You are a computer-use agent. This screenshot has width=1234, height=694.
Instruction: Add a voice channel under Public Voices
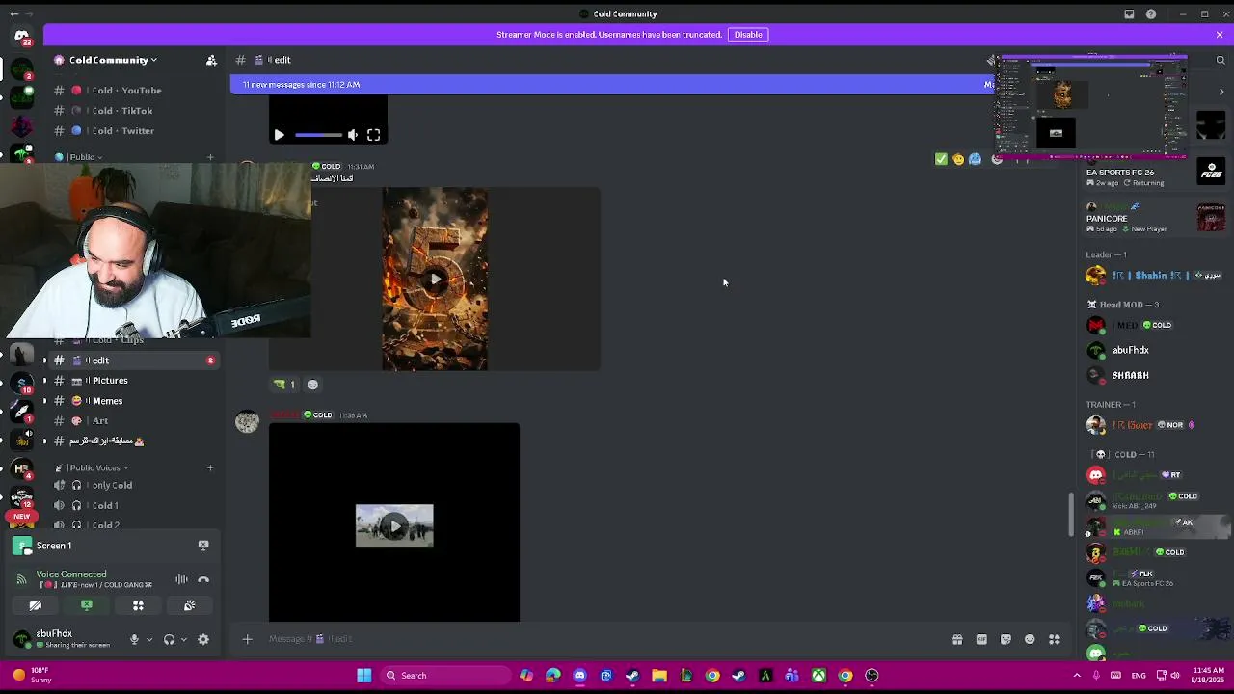coord(210,468)
